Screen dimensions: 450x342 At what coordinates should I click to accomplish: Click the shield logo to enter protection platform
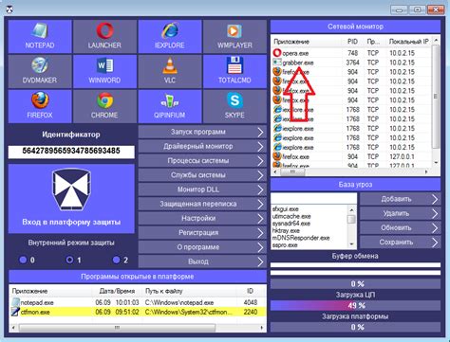click(71, 189)
